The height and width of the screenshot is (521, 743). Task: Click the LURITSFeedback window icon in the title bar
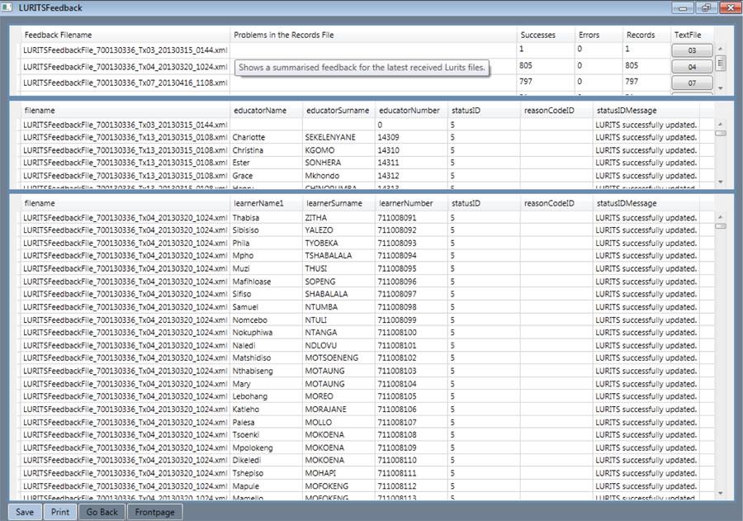[8, 7]
